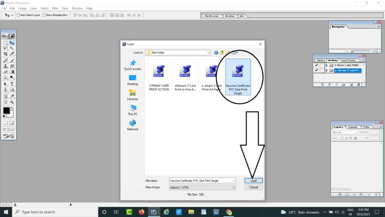Open the Files of type dropdown
Viewport: 385px width, 217px height.
(x=233, y=188)
